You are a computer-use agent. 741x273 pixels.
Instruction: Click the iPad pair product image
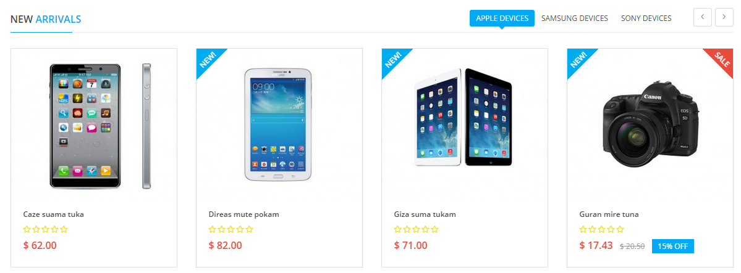click(463, 117)
